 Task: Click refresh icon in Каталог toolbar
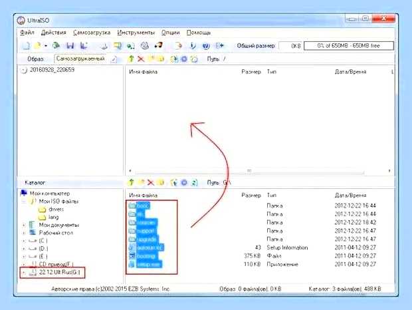(195, 182)
